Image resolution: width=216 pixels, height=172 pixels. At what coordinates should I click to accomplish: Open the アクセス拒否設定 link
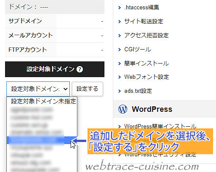146,35
